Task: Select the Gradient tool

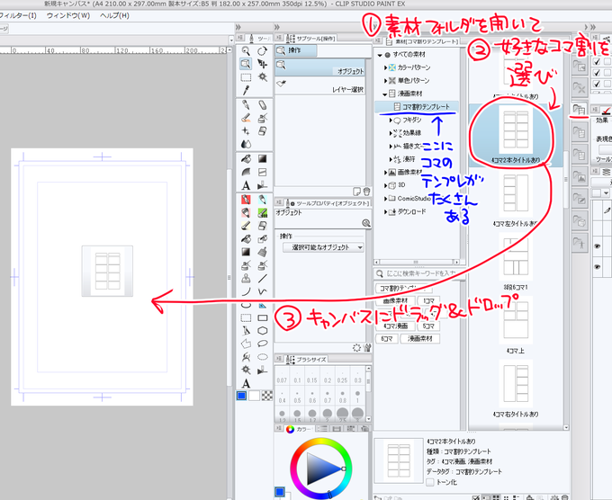Action: 262,159
